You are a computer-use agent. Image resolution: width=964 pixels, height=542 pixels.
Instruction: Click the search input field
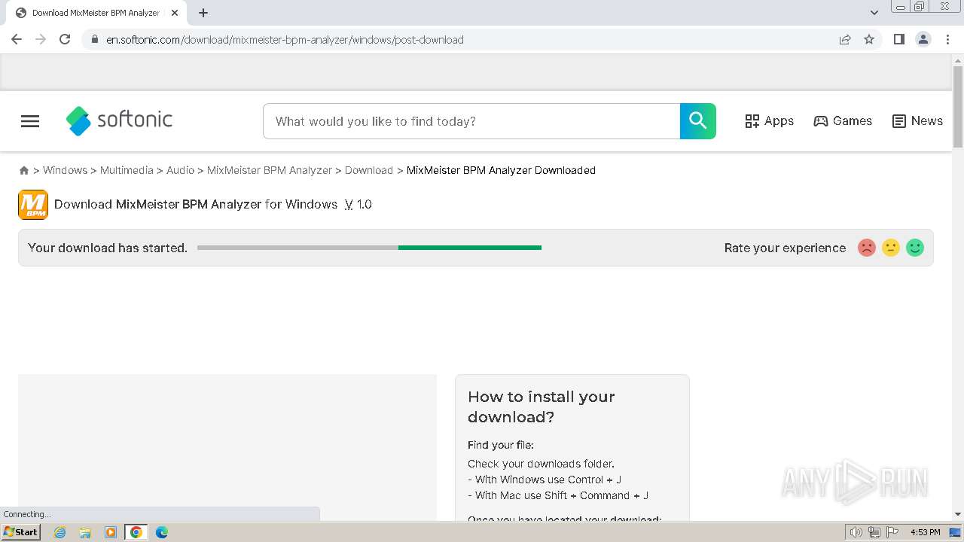471,121
